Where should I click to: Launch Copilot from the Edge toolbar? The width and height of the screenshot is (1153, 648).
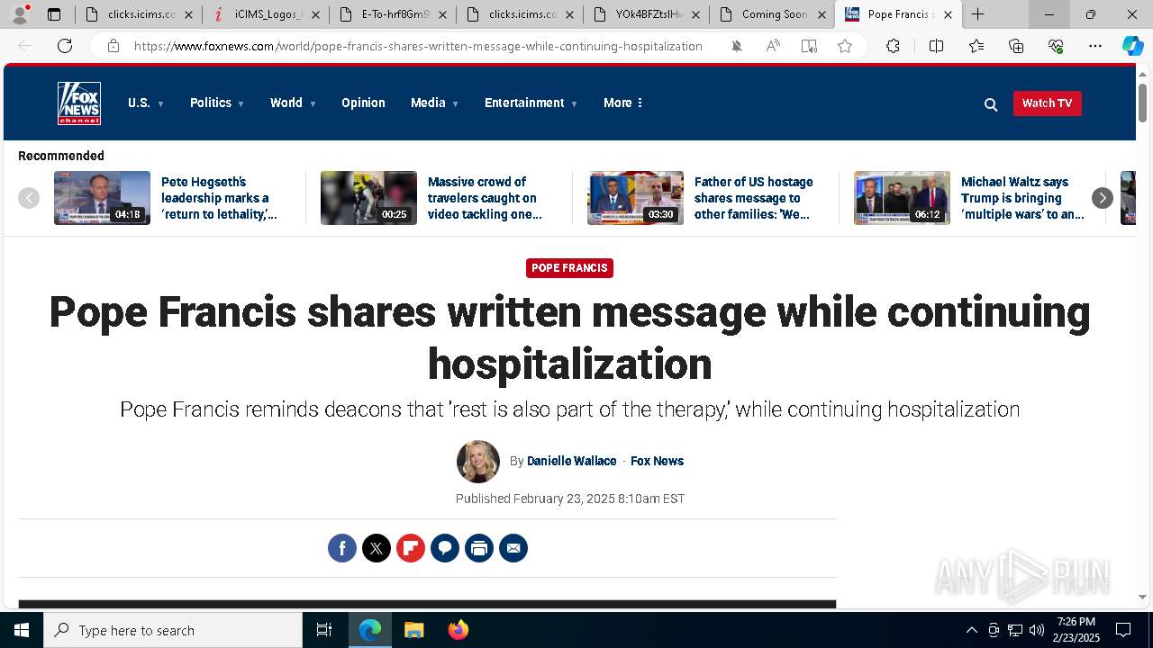tap(1133, 46)
